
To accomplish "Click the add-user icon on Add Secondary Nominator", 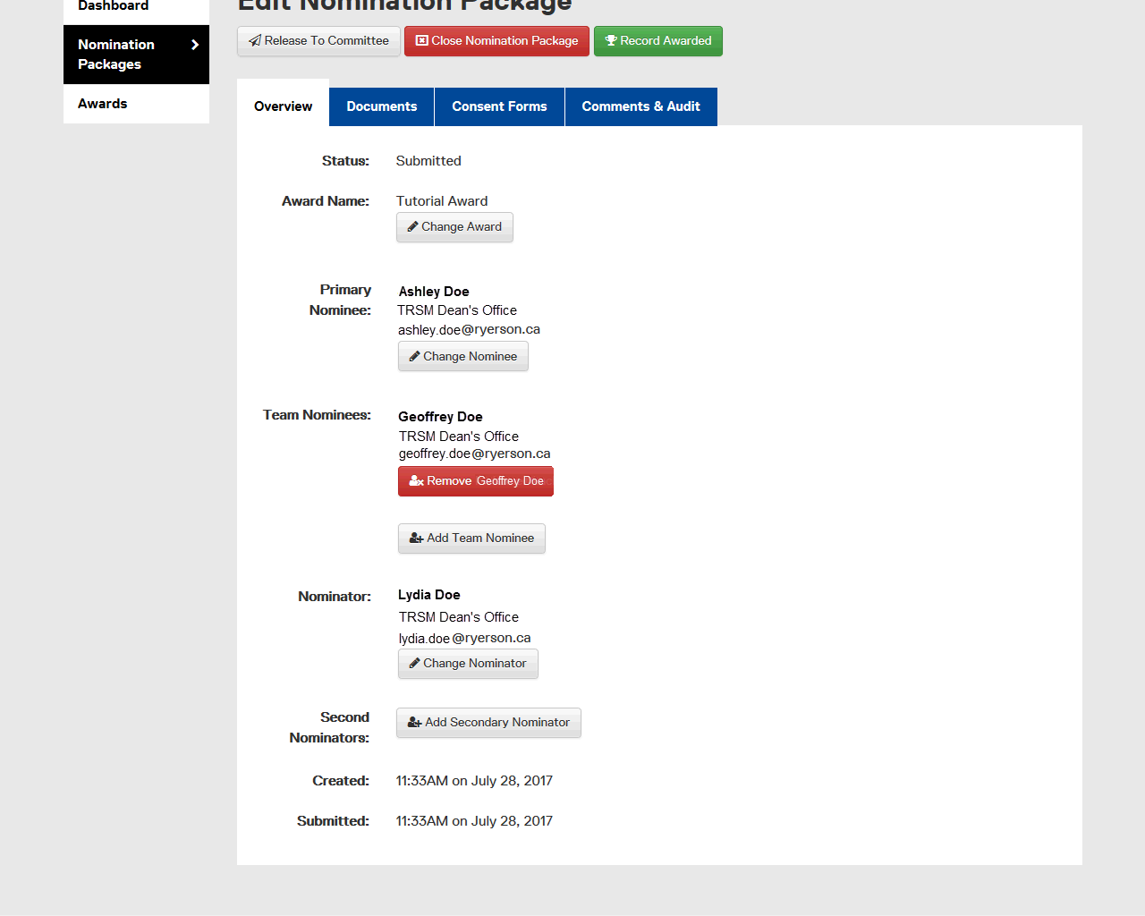I will coord(414,723).
